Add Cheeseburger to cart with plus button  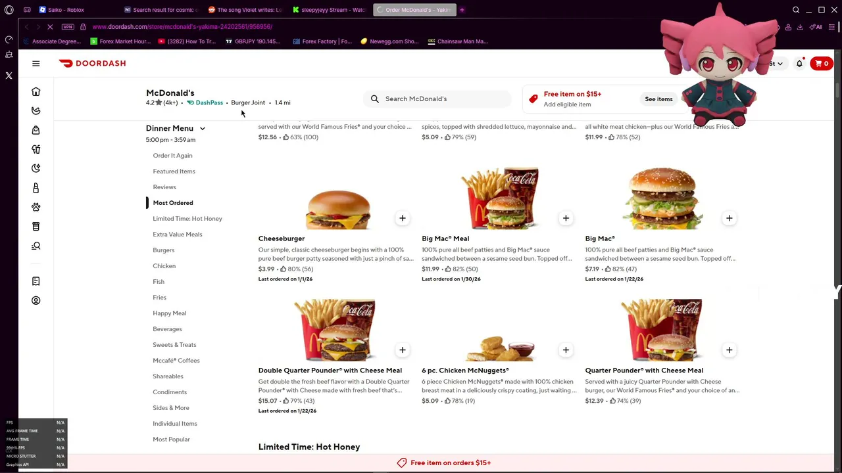pos(403,218)
